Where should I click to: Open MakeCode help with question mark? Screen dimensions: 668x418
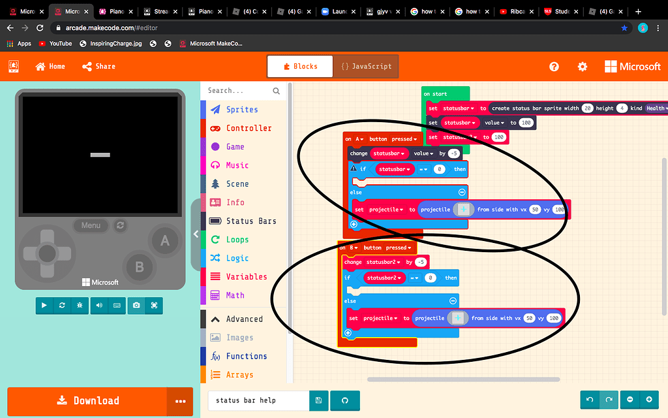553,66
